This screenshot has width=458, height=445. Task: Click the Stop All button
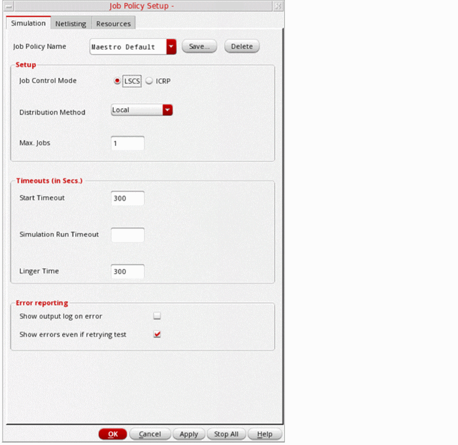[x=226, y=434]
